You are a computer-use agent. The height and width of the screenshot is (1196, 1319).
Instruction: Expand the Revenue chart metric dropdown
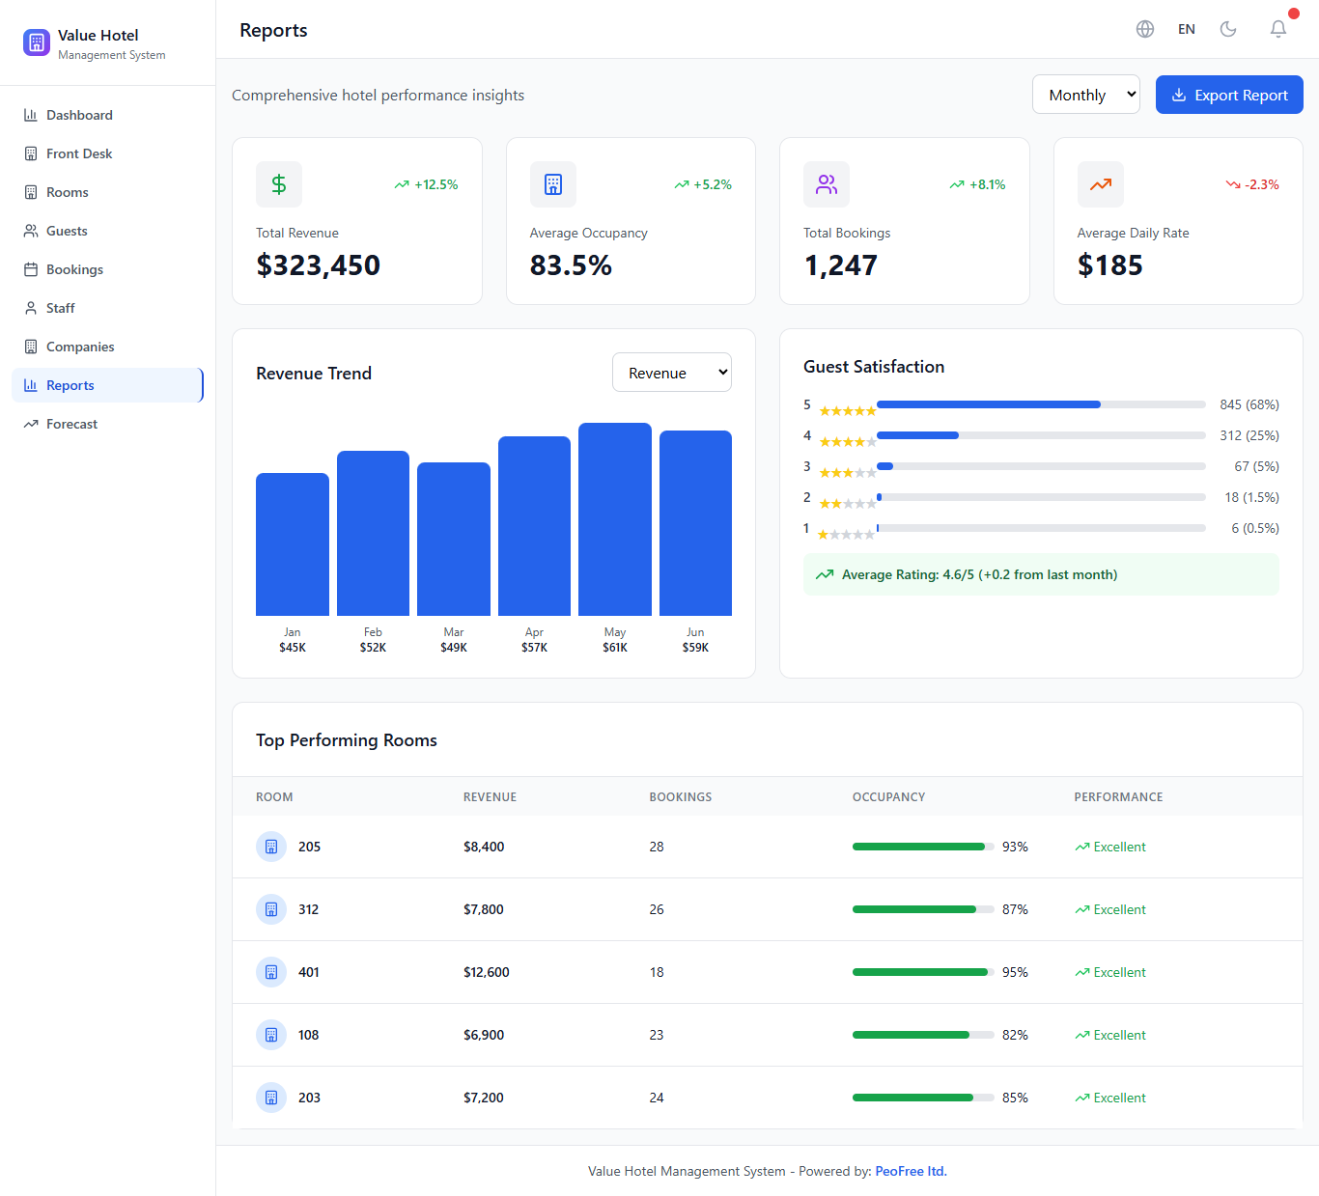click(x=671, y=373)
